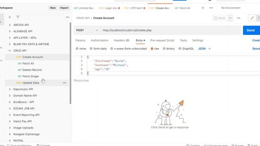The image size is (260, 146).
Task: Collapse the CRUD API collection
Action: pos(10,51)
